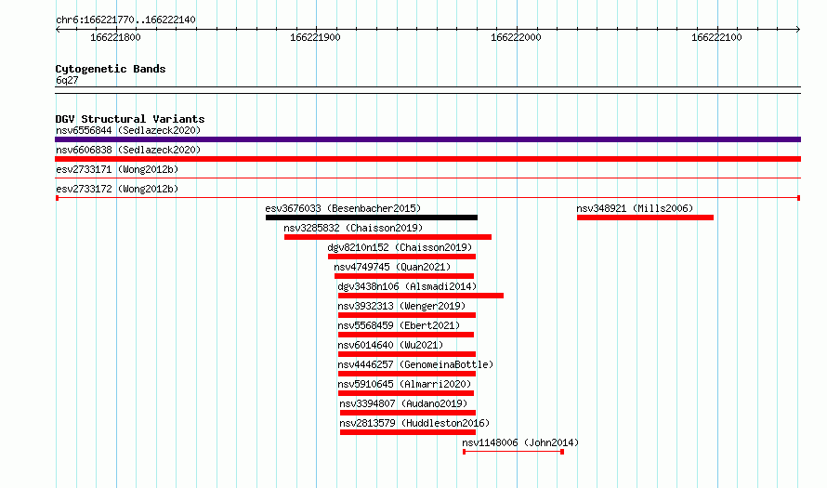827x488 pixels.
Task: Click the esv3676033 (Besenbacher2015) label
Action: [344, 208]
